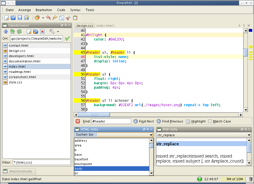Image resolution: width=254 pixels, height=184 pixels.
Task: Click the scissors Cut icon
Action: [68, 18]
